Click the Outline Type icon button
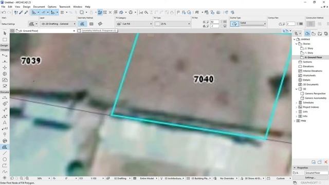The width and height of the screenshot is (329, 185). (234, 24)
